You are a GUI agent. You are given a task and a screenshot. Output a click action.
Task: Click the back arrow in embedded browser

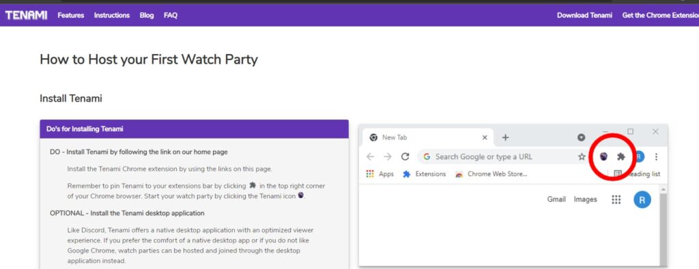tap(370, 156)
